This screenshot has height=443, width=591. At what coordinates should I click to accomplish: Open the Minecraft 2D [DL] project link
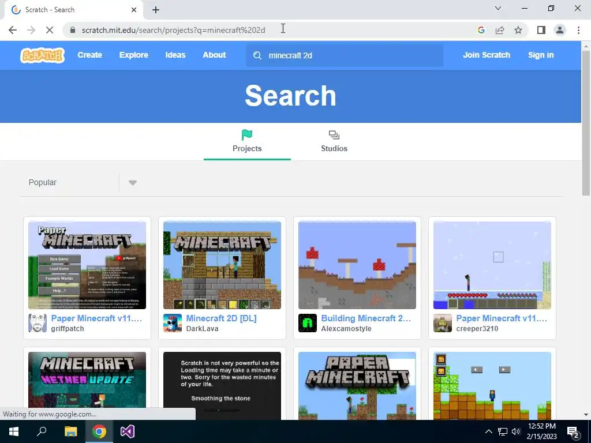pyautogui.click(x=221, y=318)
